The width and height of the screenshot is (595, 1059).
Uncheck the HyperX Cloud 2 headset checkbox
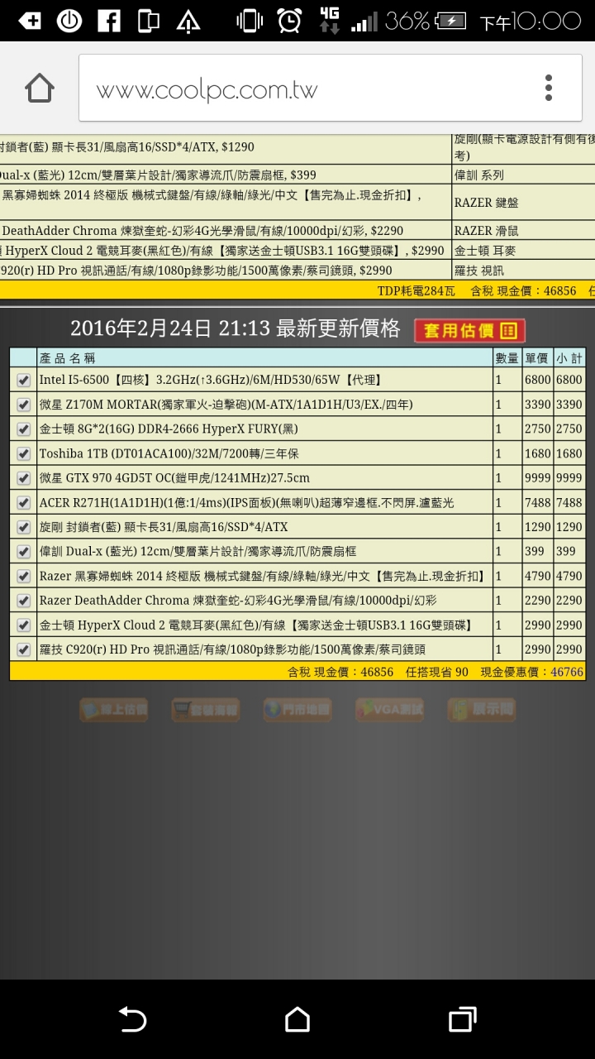23,625
